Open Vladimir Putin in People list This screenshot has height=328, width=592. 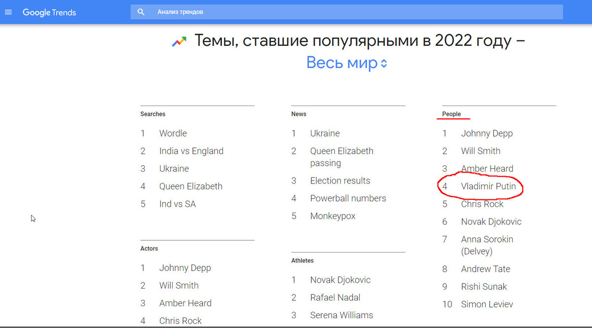[x=488, y=186]
